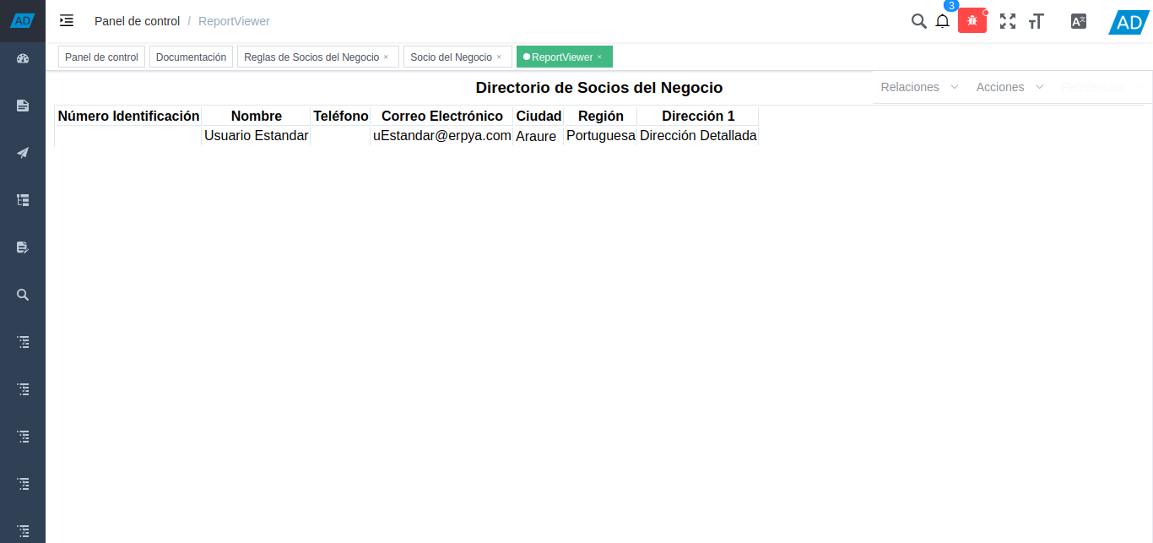
Task: Expand the Relaciones dropdown
Action: click(918, 87)
